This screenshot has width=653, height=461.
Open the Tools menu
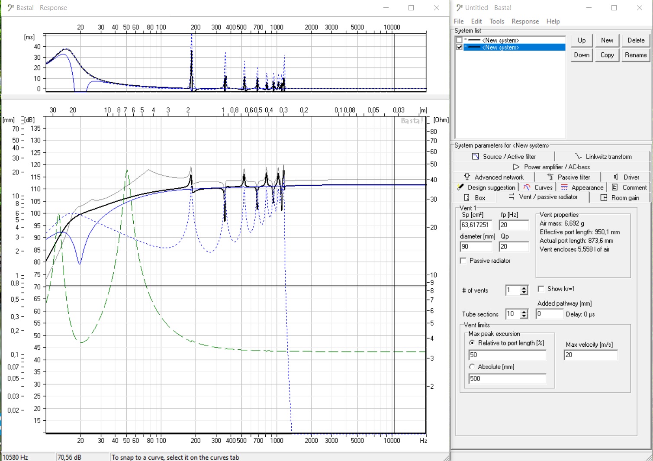coord(497,21)
